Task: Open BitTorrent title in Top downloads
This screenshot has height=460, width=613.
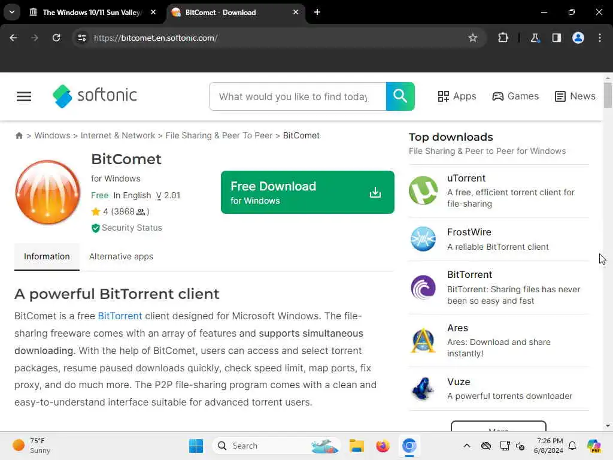Action: 469,274
